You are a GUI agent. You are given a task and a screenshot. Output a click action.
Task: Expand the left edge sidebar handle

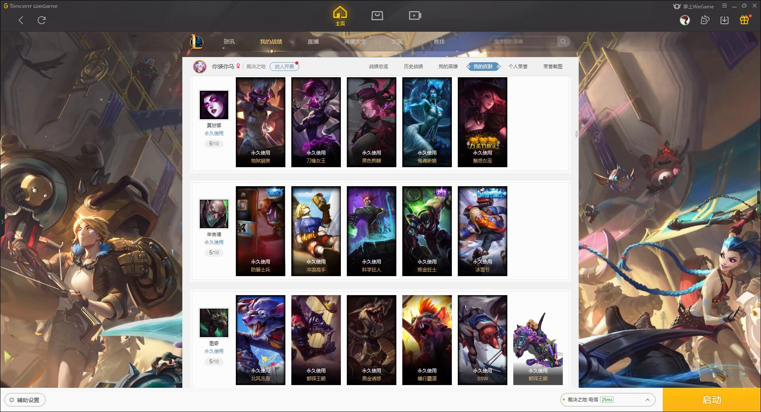tap(2, 222)
